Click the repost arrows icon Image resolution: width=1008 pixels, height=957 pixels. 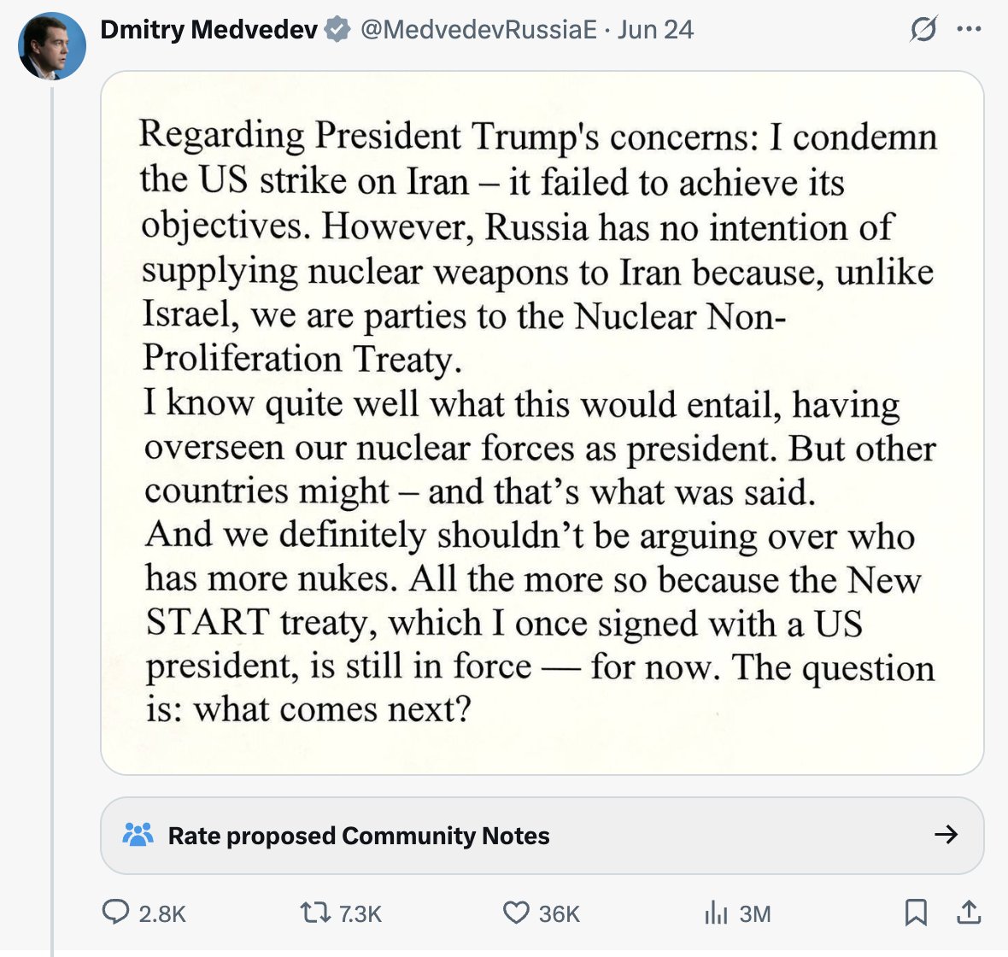tap(315, 913)
